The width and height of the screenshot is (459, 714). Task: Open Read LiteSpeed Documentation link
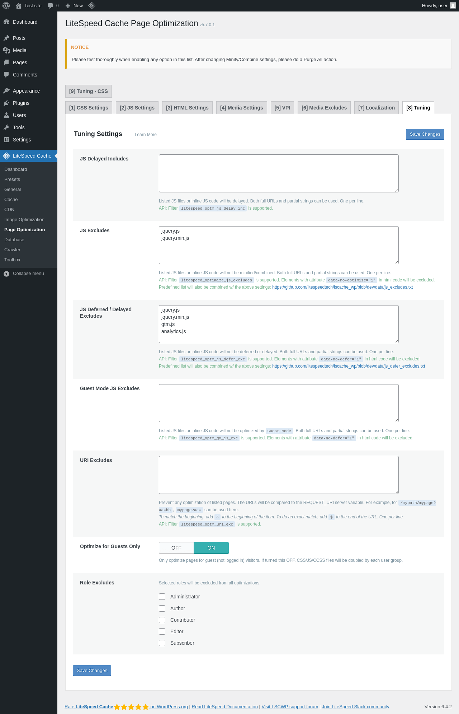point(225,707)
